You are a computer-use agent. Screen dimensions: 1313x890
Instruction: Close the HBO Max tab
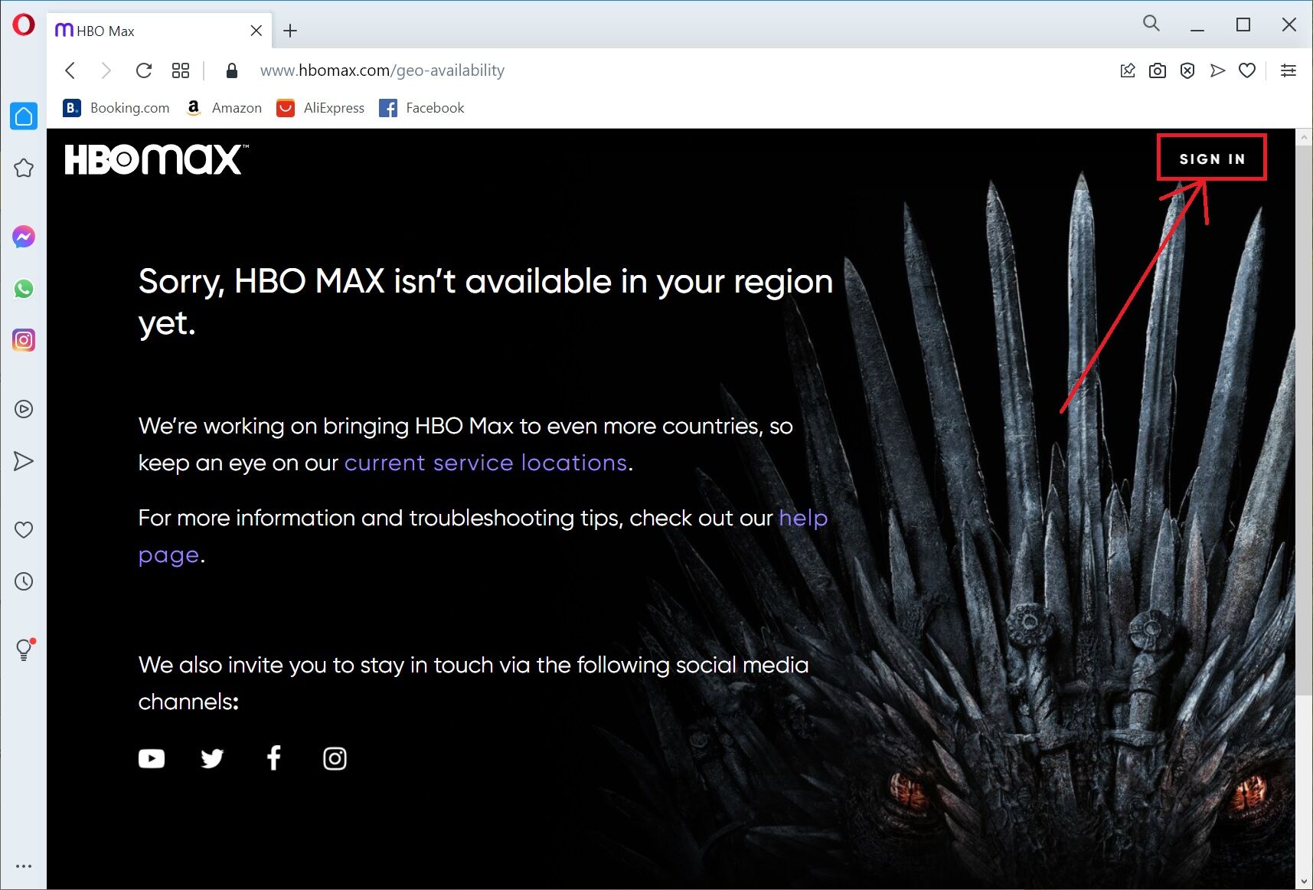click(256, 31)
